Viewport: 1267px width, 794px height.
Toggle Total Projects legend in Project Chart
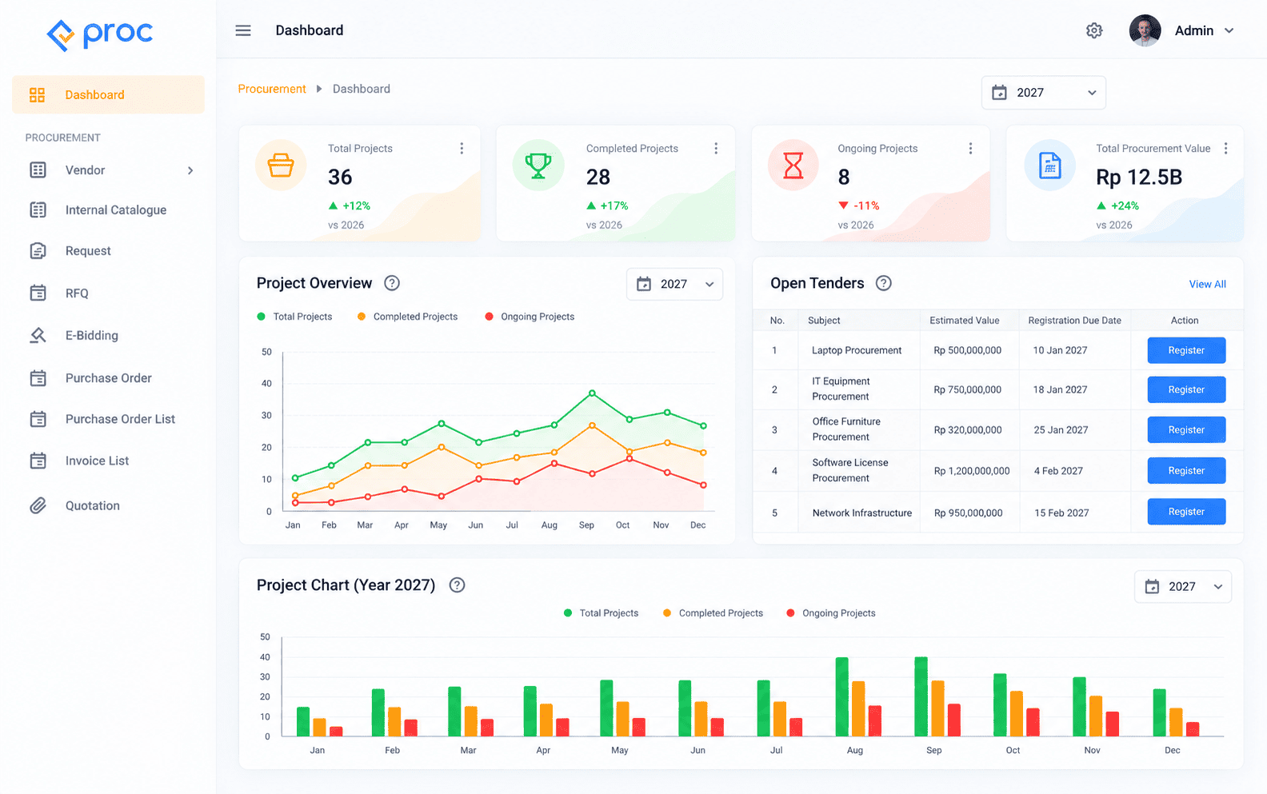pyautogui.click(x=601, y=613)
